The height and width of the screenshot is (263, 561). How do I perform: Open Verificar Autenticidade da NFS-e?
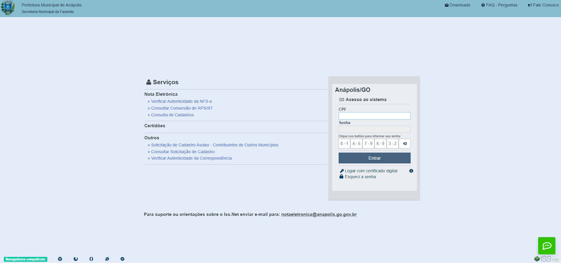click(x=182, y=101)
